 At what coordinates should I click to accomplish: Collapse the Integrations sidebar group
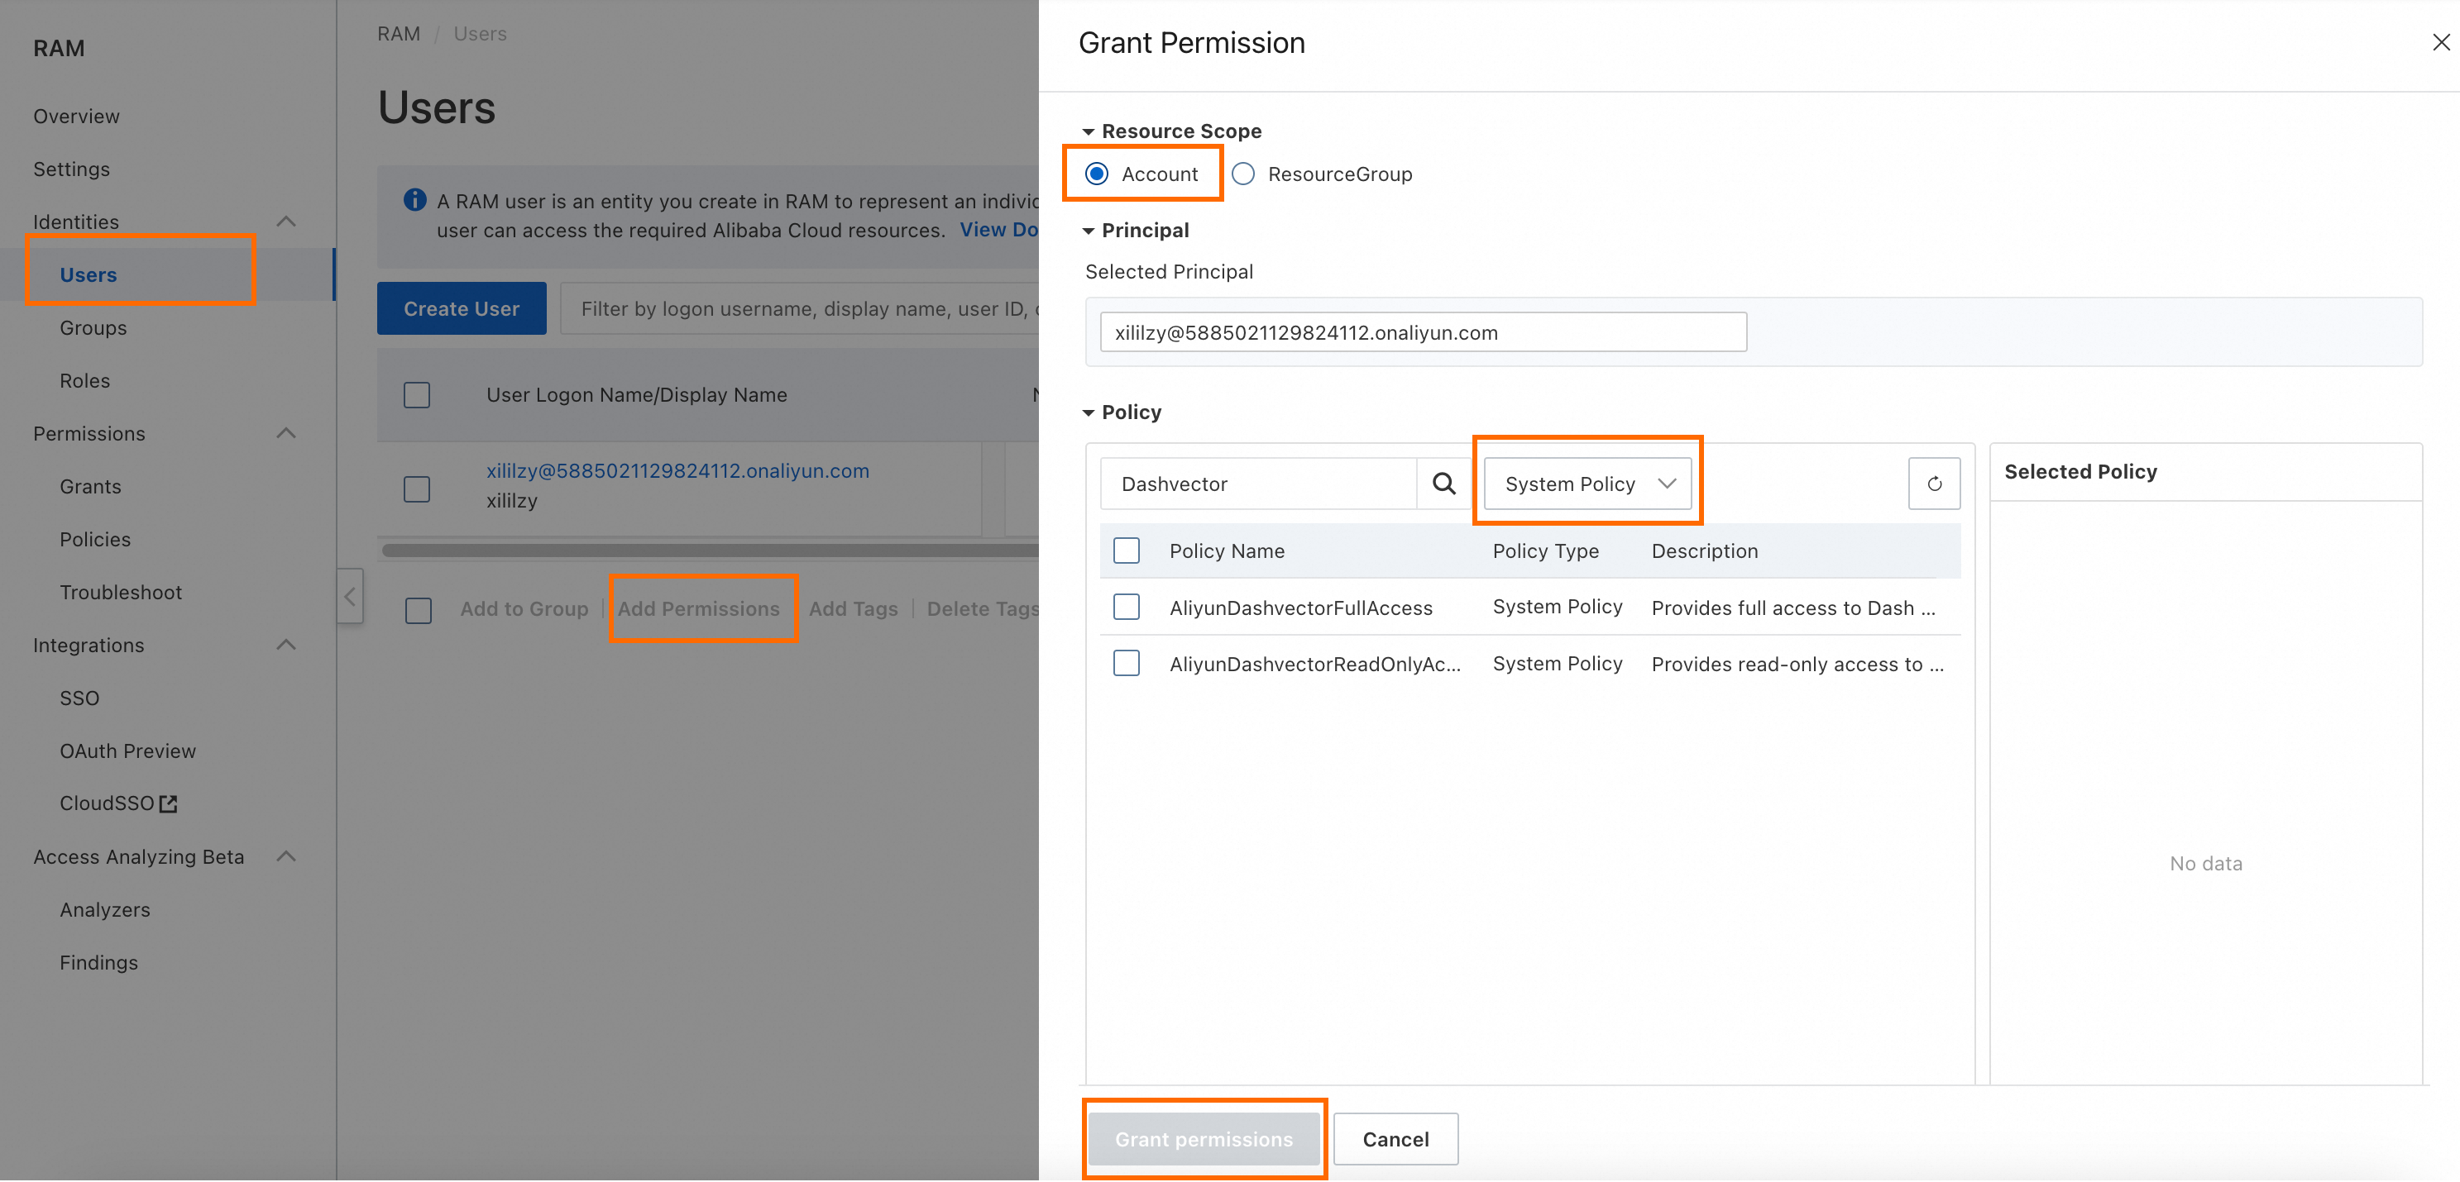pyautogui.click(x=285, y=645)
